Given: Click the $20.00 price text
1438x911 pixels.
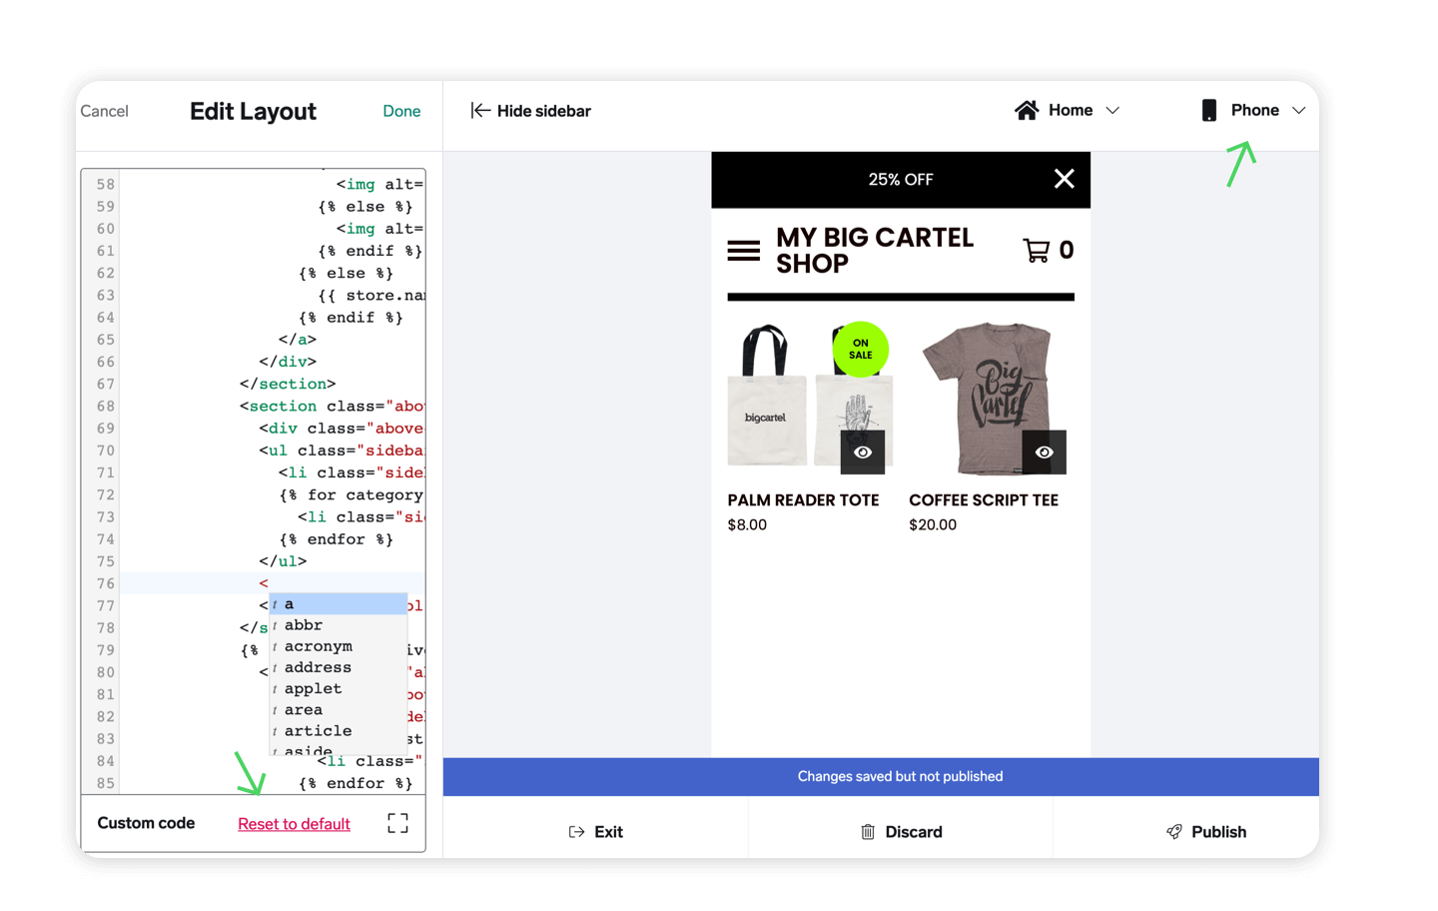Looking at the screenshot, I should (933, 524).
